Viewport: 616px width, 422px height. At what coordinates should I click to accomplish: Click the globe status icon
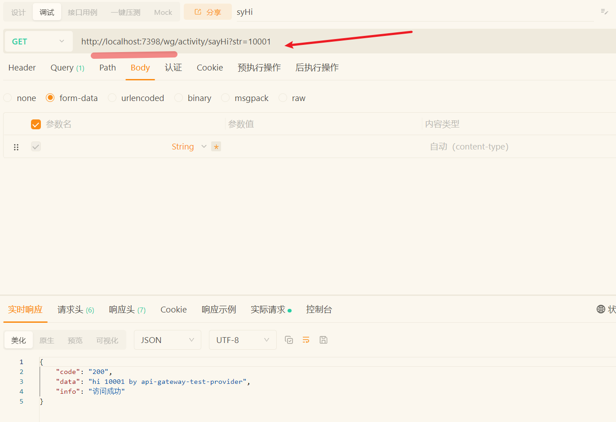[601, 309]
